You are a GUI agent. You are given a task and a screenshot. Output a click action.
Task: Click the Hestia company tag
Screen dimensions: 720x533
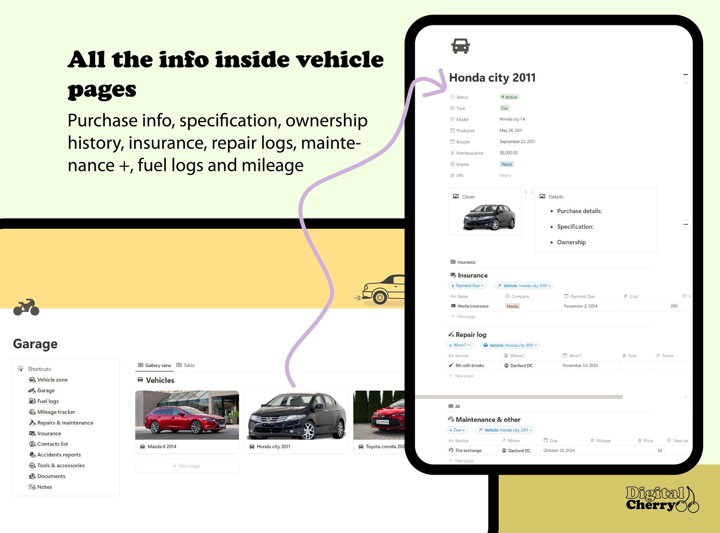(x=512, y=306)
